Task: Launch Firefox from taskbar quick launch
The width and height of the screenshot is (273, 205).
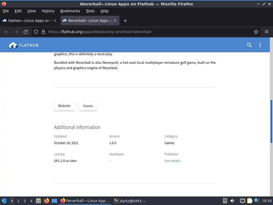Action: [x=46, y=201]
